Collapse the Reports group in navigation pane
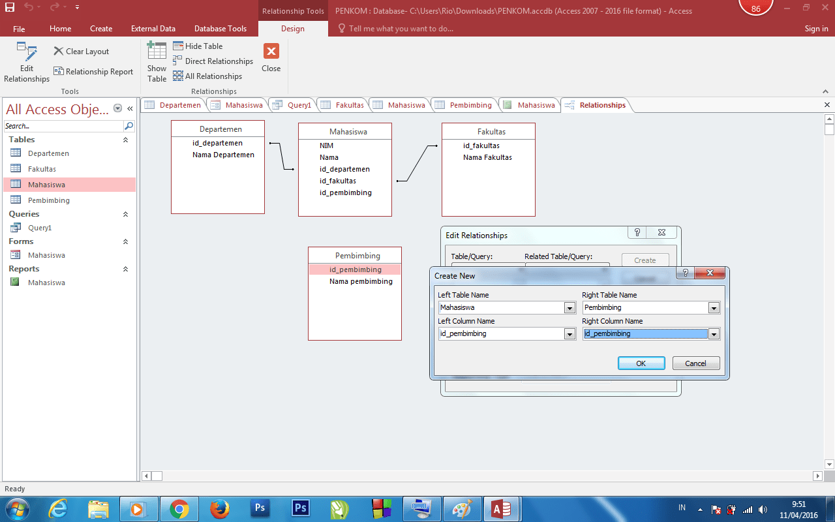Screen dimensions: 835x522 tap(125, 269)
